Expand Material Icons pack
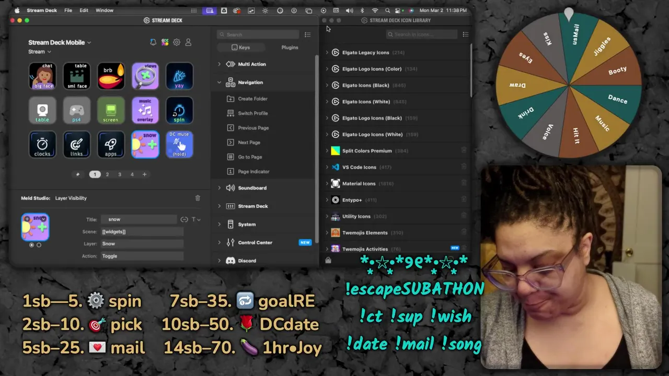Image resolution: width=669 pixels, height=376 pixels. pos(327,184)
